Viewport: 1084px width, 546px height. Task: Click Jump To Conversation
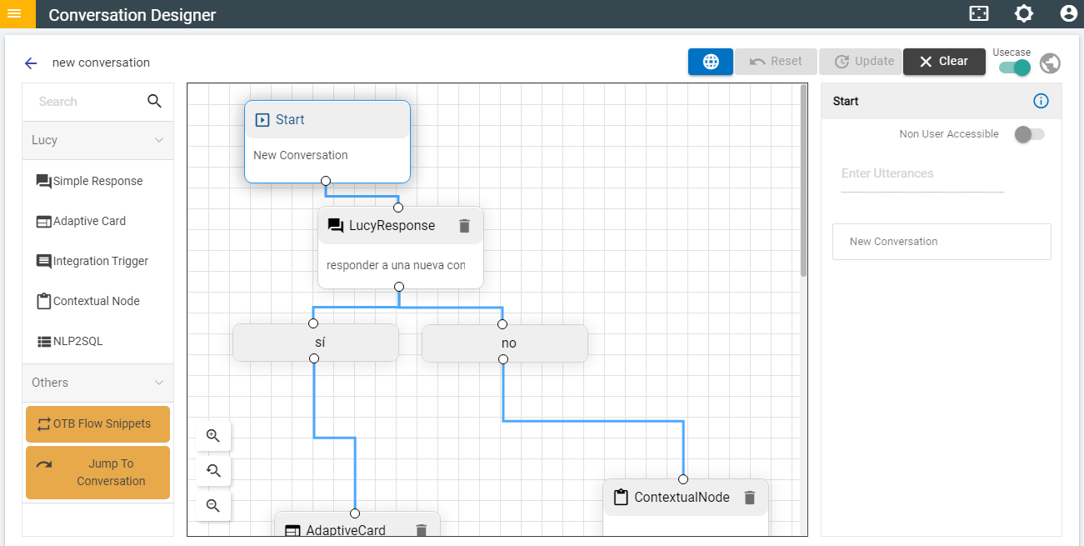[x=97, y=473]
